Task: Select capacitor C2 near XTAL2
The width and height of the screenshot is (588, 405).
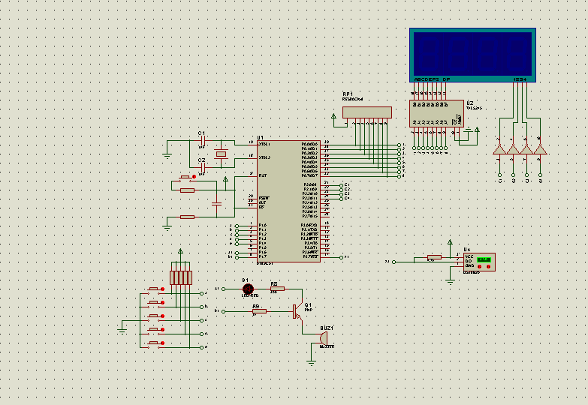Action: [203, 167]
